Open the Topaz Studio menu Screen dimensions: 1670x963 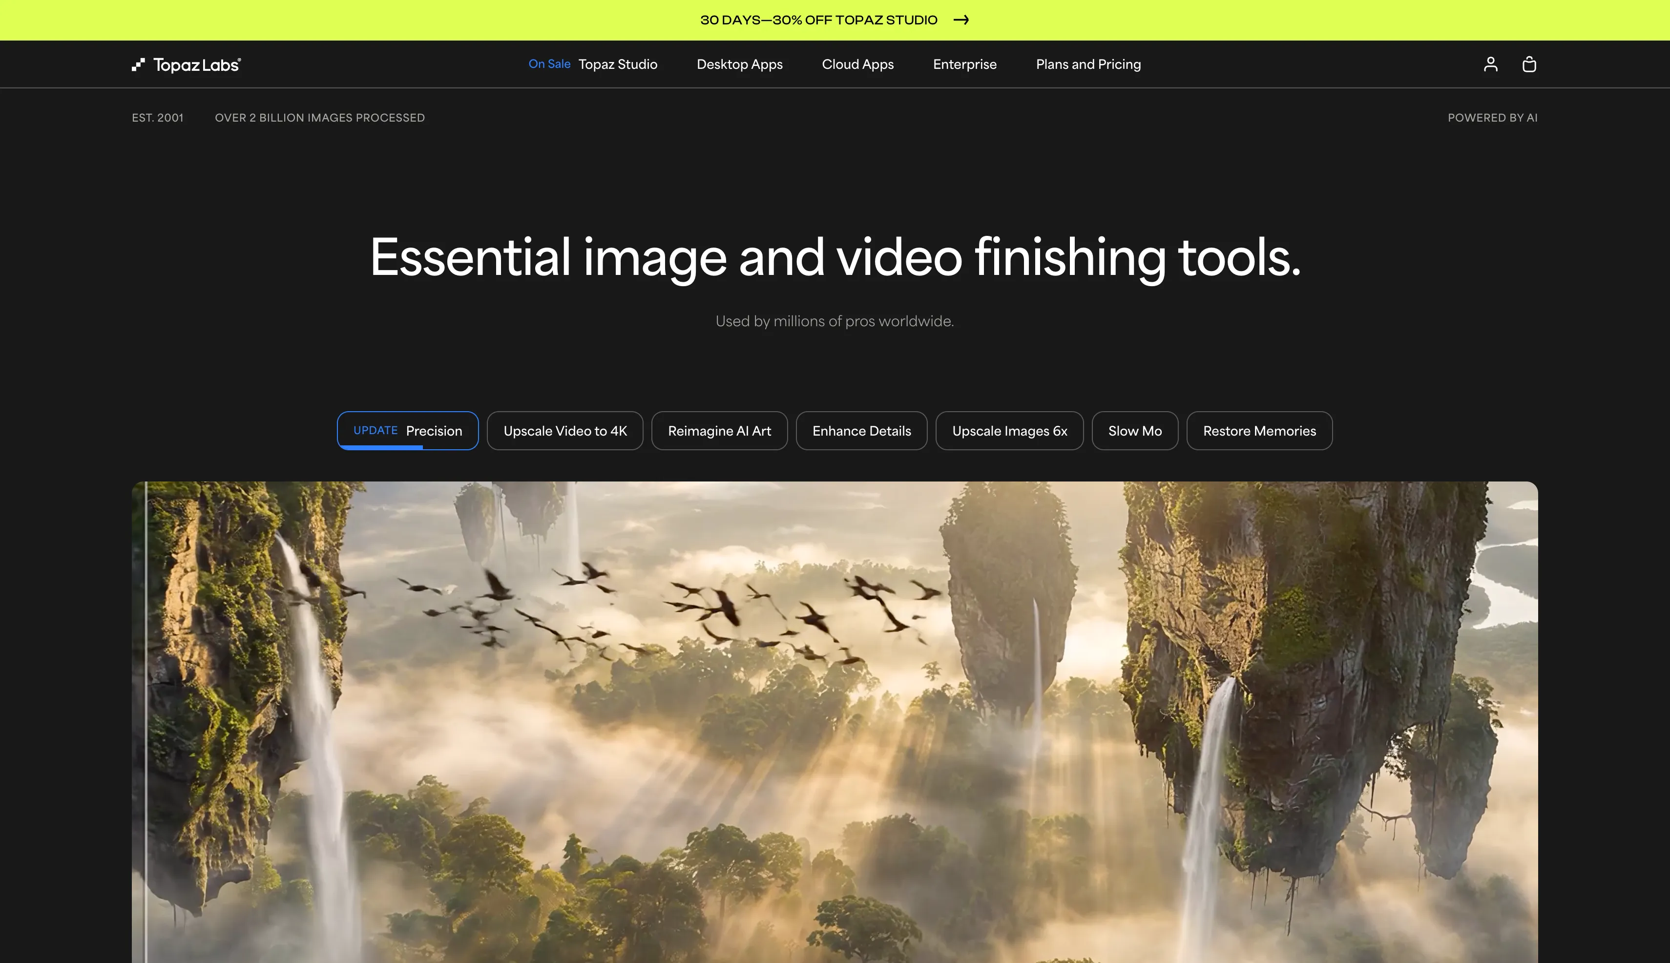click(618, 64)
